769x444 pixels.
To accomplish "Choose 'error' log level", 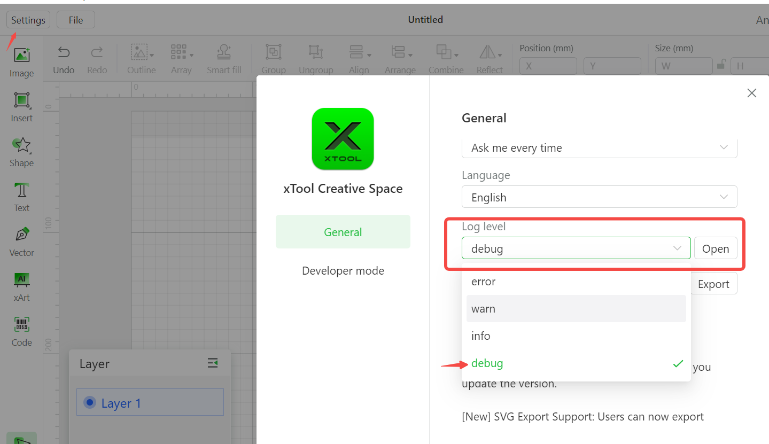I will 576,282.
